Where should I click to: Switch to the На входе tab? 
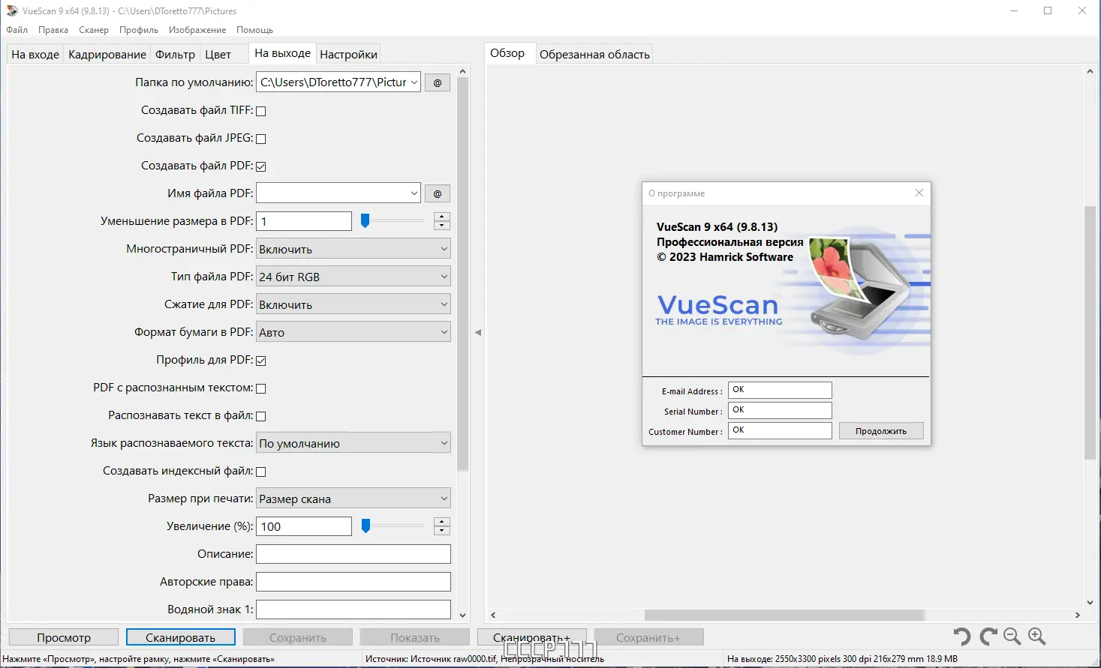click(x=35, y=55)
